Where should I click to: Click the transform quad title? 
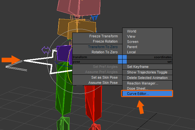tap(80, 57)
